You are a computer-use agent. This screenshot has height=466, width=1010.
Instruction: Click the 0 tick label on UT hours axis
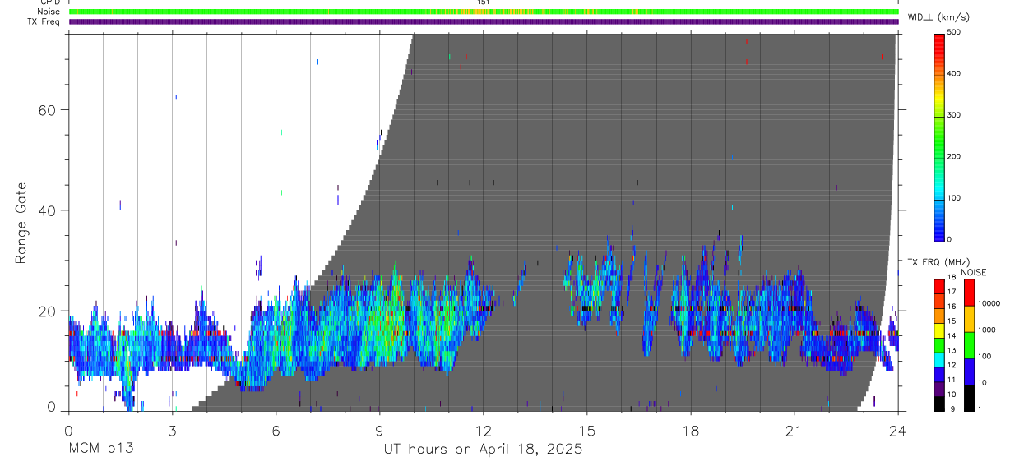pos(68,431)
